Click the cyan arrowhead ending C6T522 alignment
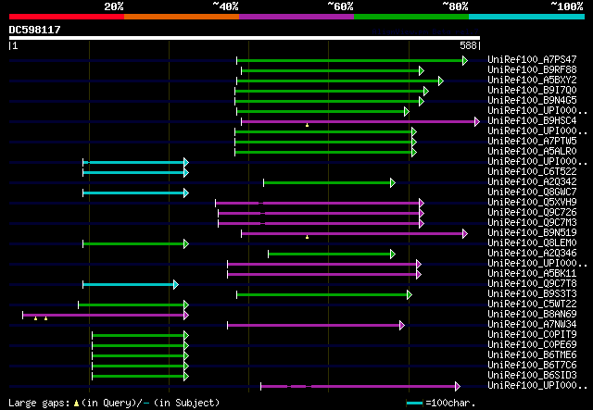 point(186,173)
